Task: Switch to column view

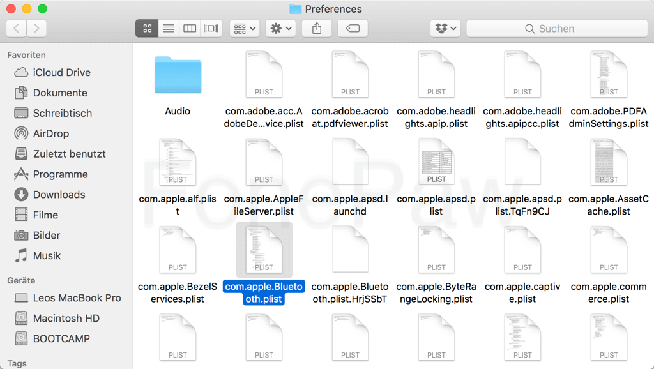Action: point(190,28)
